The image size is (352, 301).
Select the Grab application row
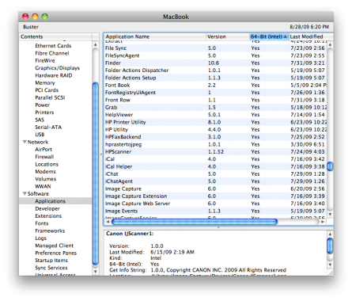pos(215,107)
